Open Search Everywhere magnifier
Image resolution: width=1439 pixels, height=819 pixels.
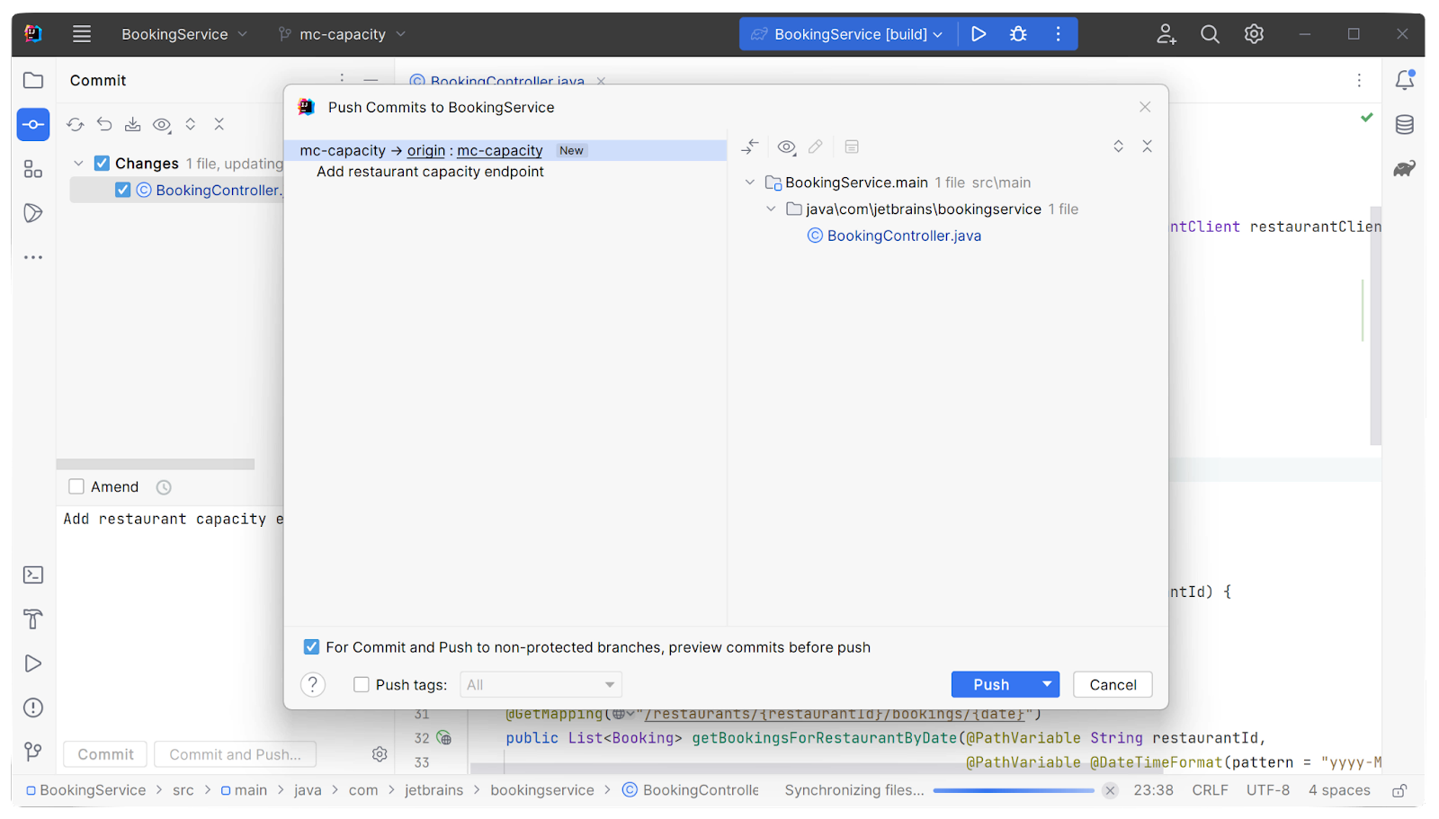(1211, 34)
